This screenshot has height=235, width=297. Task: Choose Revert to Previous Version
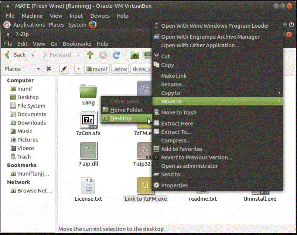[218, 157]
